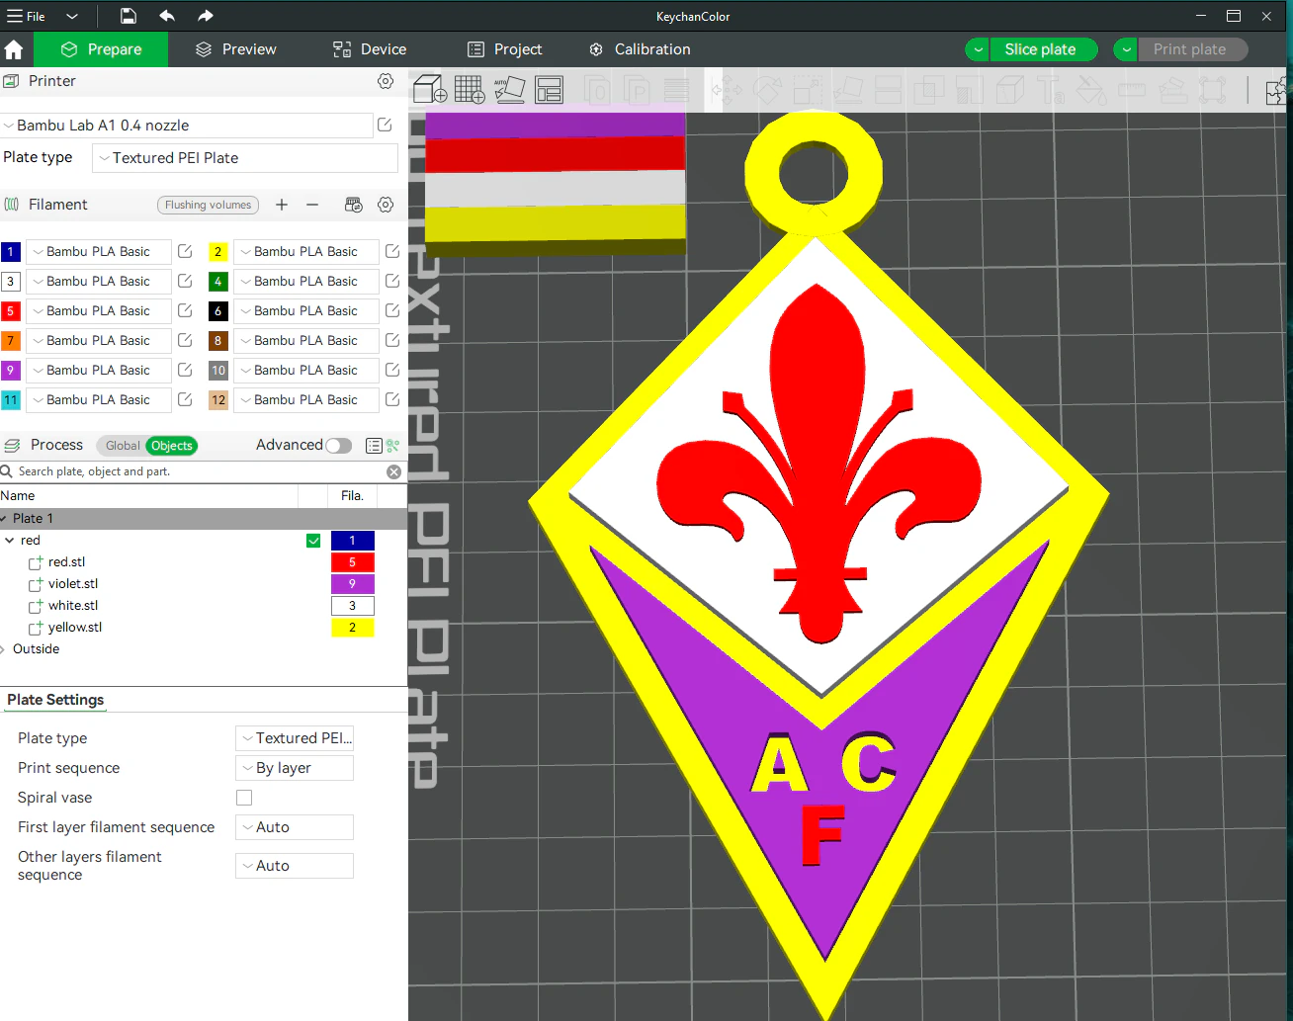
Task: Open Other layers filament sequence dropdown
Action: (295, 866)
